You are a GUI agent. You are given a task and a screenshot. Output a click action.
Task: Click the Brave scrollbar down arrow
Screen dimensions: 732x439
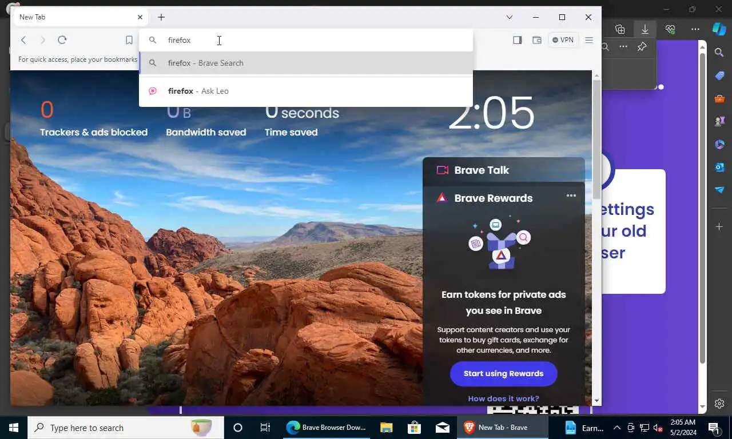[596, 401]
